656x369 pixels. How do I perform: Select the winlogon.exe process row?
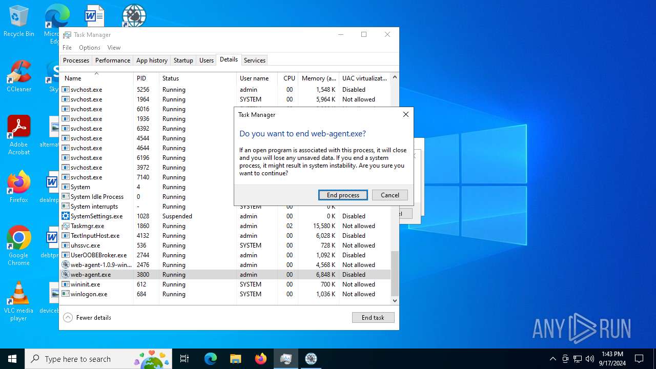tap(225, 294)
